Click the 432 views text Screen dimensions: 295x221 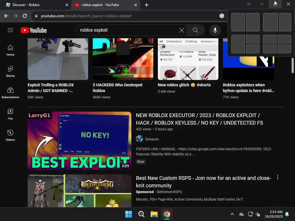coord(143,129)
